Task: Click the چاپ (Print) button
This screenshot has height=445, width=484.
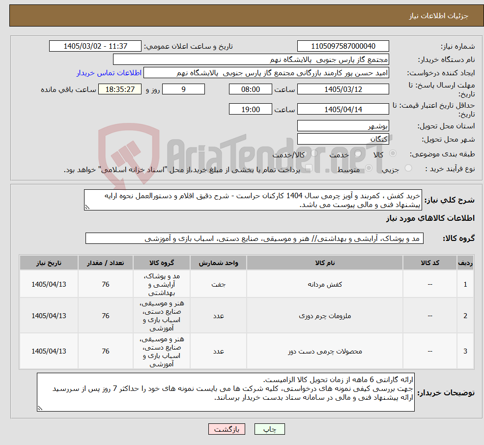Action: [x=269, y=429]
